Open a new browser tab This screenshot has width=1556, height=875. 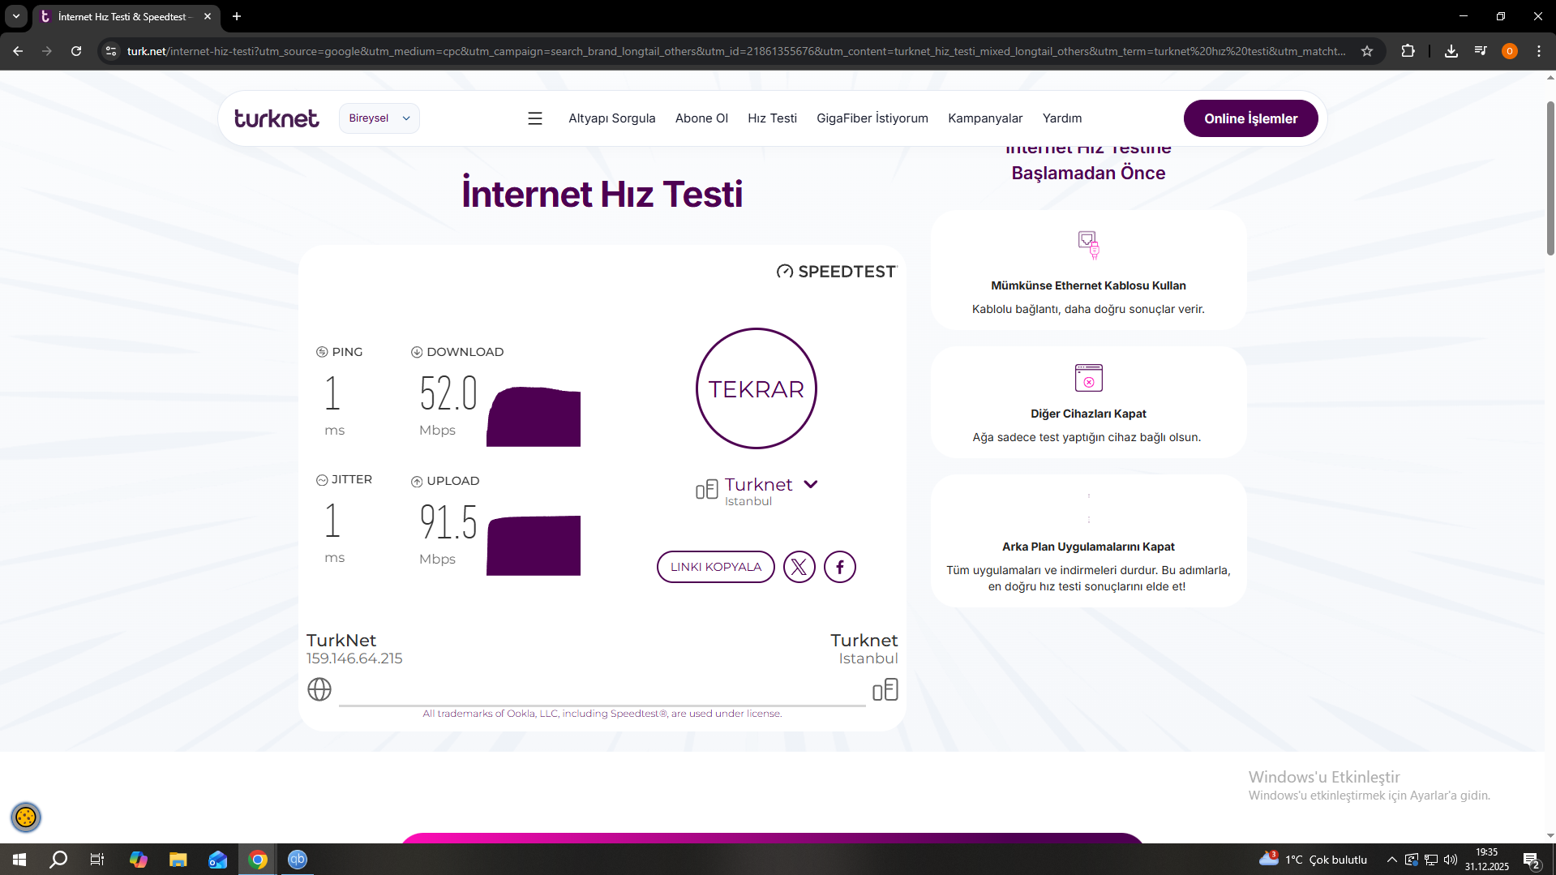click(x=237, y=16)
